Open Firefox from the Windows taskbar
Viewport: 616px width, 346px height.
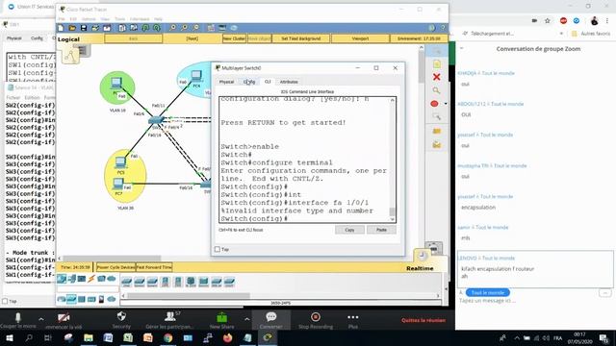[227, 337]
